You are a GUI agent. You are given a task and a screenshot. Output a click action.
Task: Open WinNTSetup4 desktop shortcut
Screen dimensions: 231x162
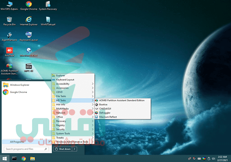(48, 21)
